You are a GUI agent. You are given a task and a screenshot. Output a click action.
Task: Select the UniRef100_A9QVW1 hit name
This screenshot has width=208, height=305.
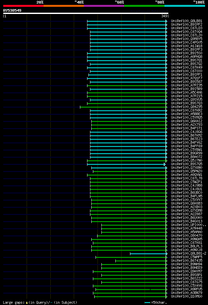187,175
